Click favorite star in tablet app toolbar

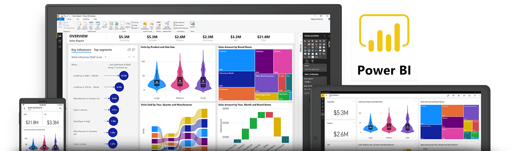(x=459, y=95)
